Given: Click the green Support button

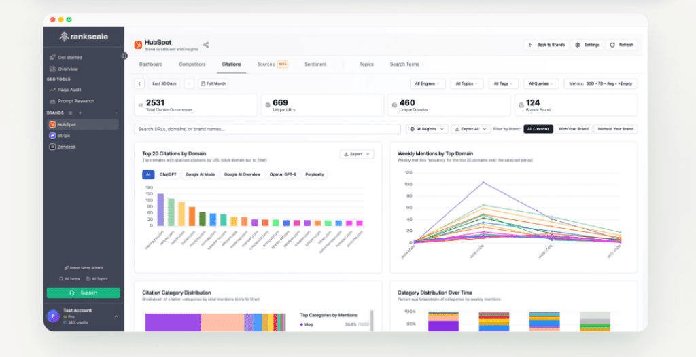Looking at the screenshot, I should tap(84, 293).
